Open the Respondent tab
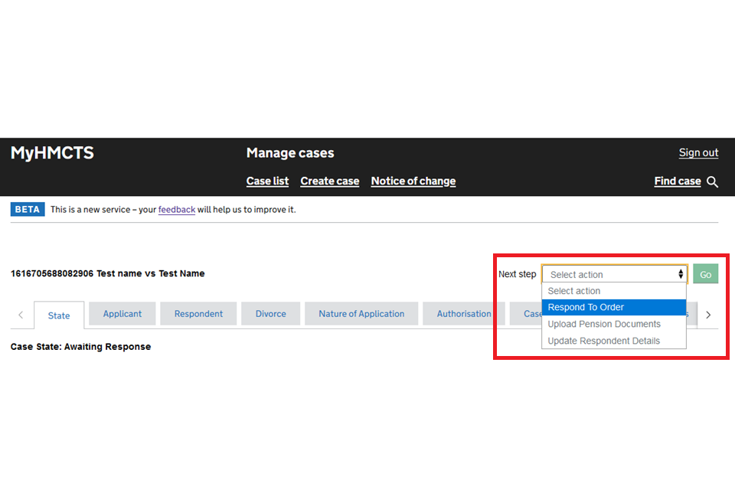The height and width of the screenshot is (490, 735). (x=198, y=314)
